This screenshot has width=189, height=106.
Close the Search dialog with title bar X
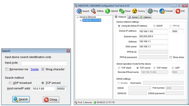(x=68, y=51)
